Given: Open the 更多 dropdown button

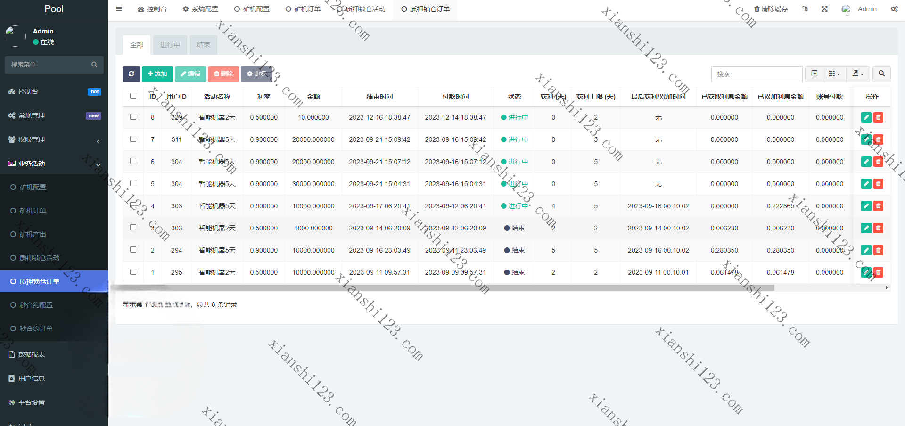Looking at the screenshot, I should tap(257, 74).
